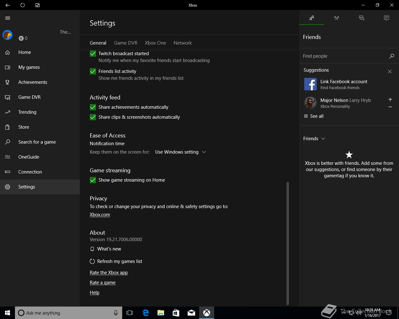Open Trending in sidebar
The image size is (399, 319).
point(40,112)
